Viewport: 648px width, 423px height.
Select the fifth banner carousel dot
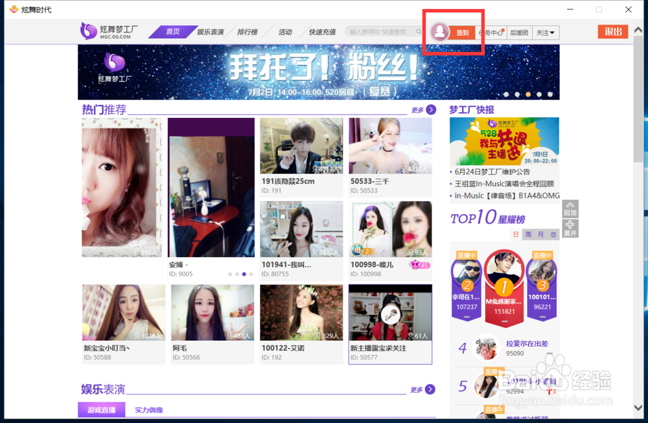[x=550, y=95]
